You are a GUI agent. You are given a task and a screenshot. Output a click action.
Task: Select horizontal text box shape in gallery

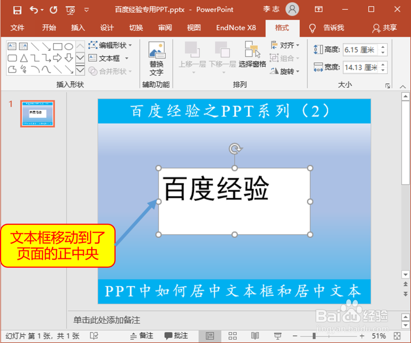(12, 46)
